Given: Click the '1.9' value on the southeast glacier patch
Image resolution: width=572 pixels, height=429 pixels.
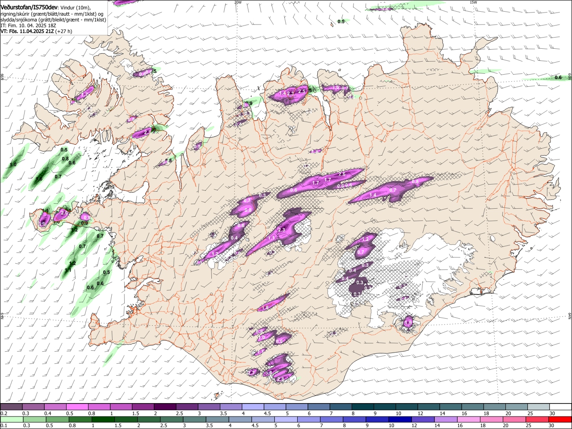Looking at the screenshot, I should point(408,323).
